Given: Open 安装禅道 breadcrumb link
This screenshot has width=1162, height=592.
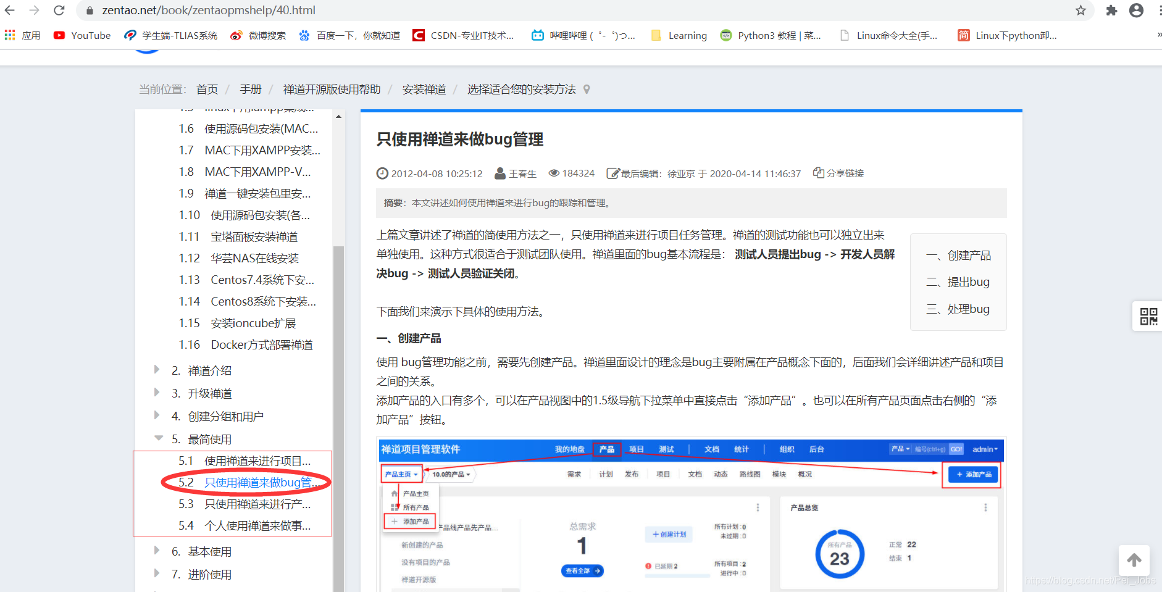Looking at the screenshot, I should (424, 90).
